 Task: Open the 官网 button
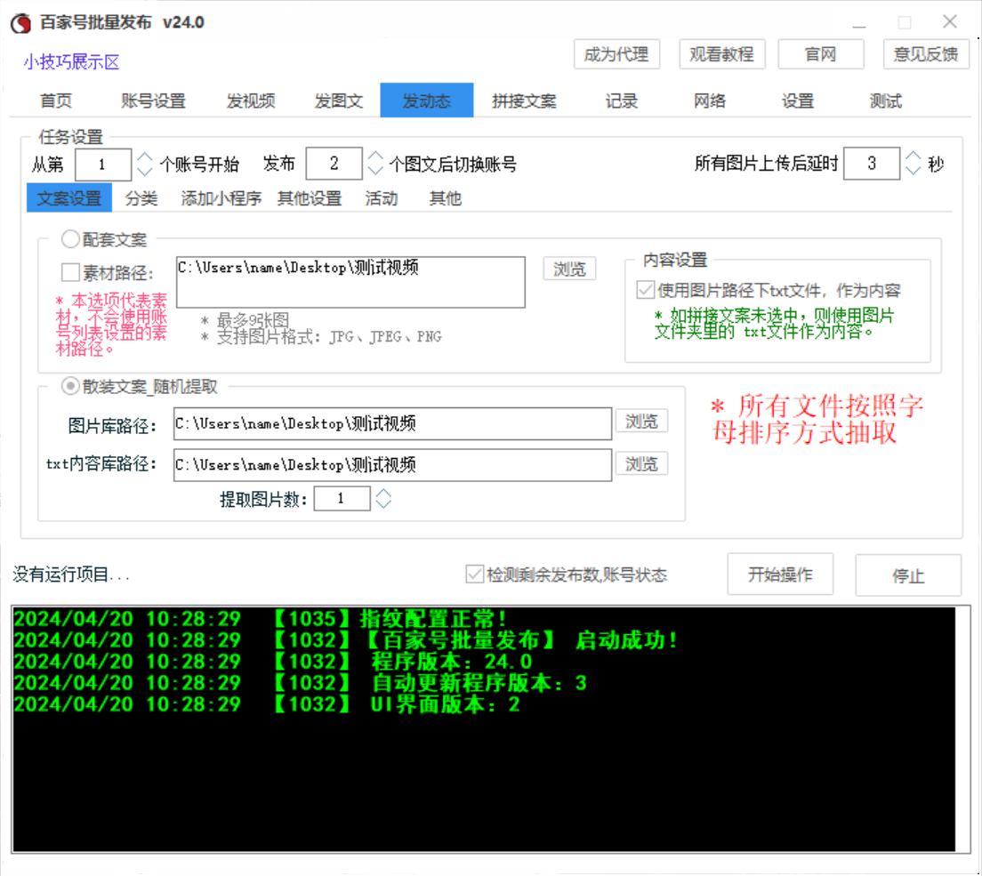(x=820, y=54)
